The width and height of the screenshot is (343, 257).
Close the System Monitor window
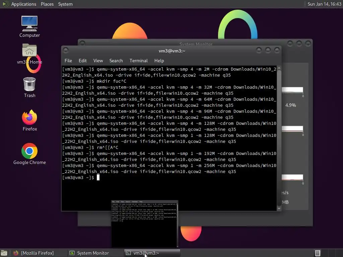(308, 44)
